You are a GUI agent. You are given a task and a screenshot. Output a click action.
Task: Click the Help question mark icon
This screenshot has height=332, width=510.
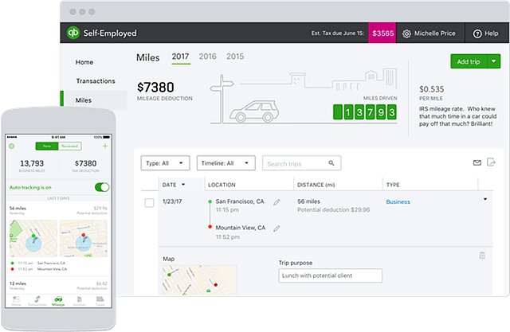coord(477,33)
